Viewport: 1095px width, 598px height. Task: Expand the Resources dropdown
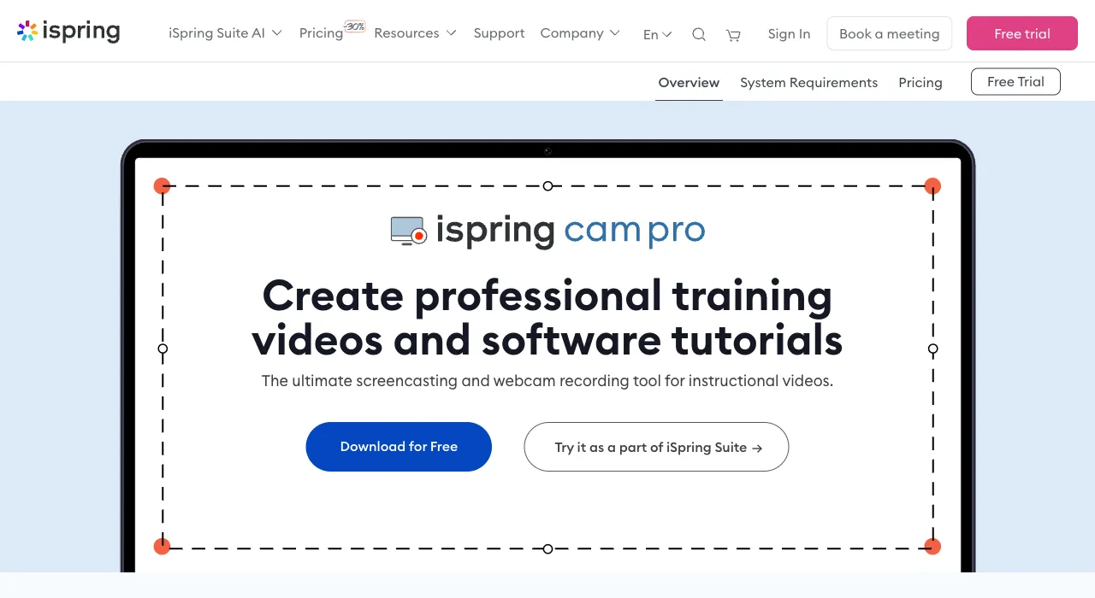coord(415,33)
